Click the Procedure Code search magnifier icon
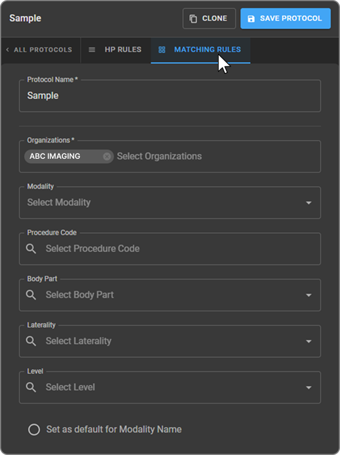 [x=31, y=249]
